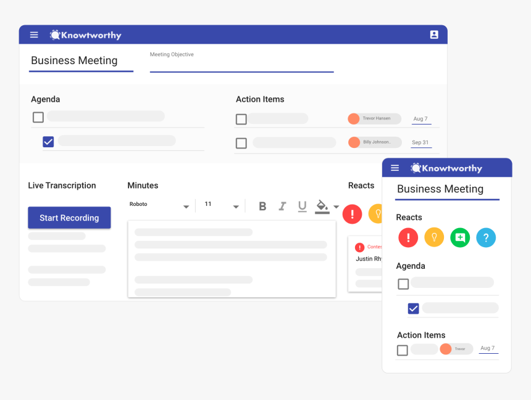The width and height of the screenshot is (531, 400).
Task: Toggle underline formatting in Minutes toolbar
Action: click(x=302, y=206)
